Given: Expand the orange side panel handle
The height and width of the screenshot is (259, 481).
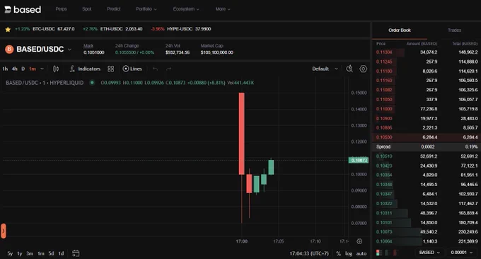Looking at the screenshot, I should point(3,231).
